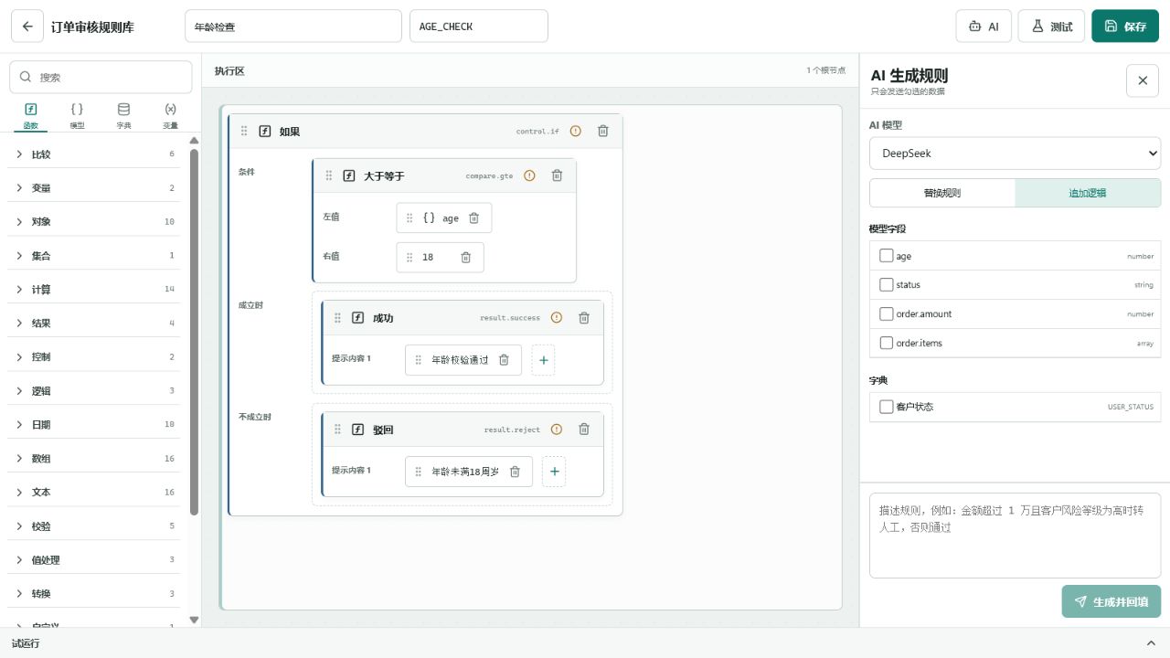Click the drag handle of the 驳回 node
1170x658 pixels.
pyautogui.click(x=337, y=429)
